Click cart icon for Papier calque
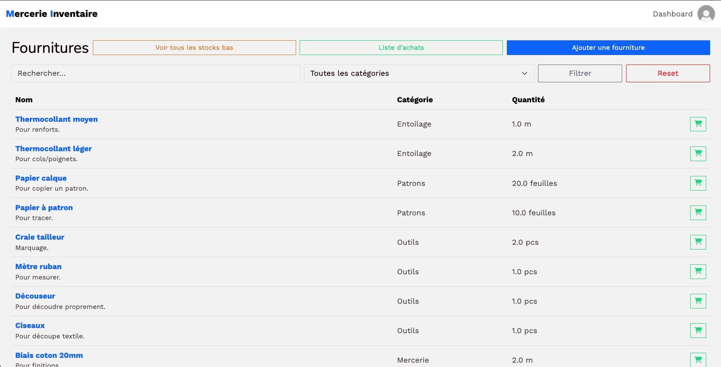The width and height of the screenshot is (721, 367). [x=698, y=183]
